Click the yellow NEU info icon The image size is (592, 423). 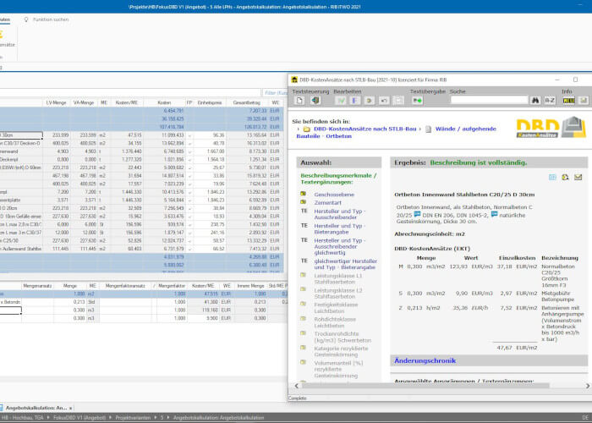coord(568,101)
